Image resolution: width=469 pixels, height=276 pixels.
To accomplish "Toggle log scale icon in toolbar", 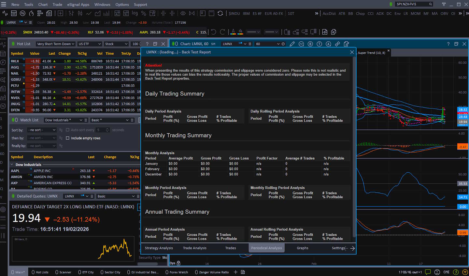I will click(x=135, y=13).
